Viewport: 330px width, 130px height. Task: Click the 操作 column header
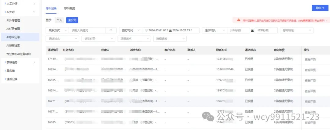point(306,50)
